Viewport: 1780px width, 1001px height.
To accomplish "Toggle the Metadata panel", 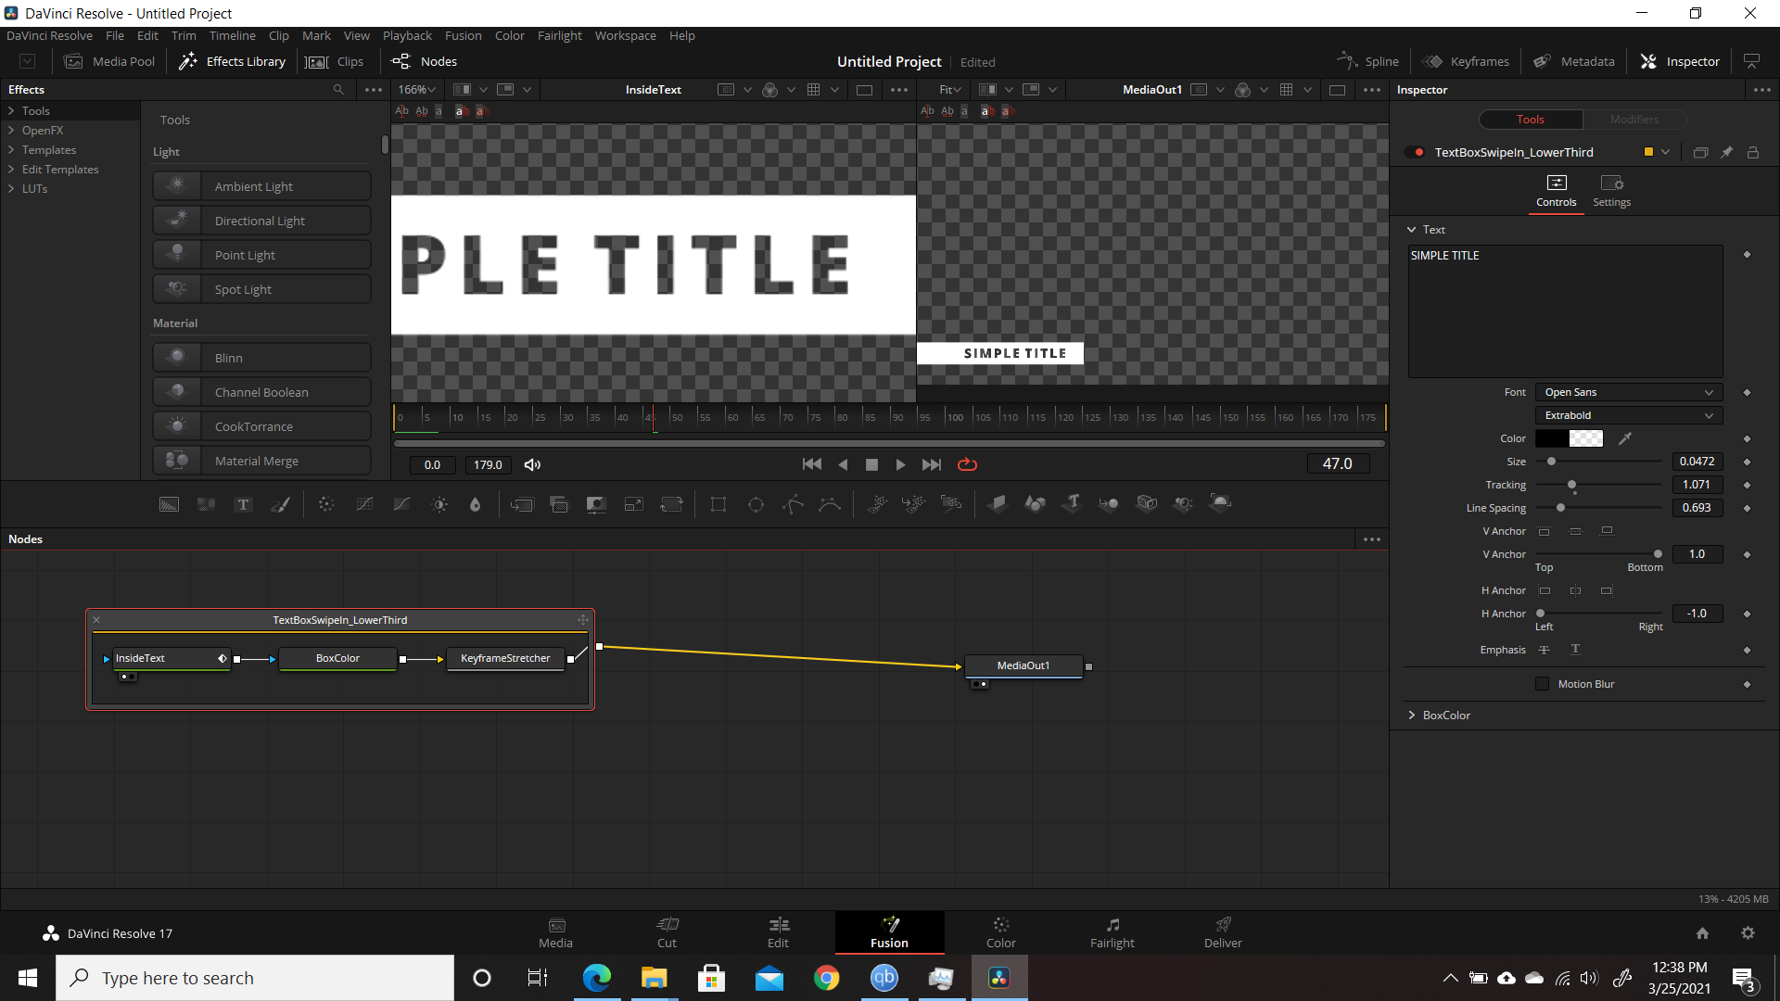I will [1574, 61].
